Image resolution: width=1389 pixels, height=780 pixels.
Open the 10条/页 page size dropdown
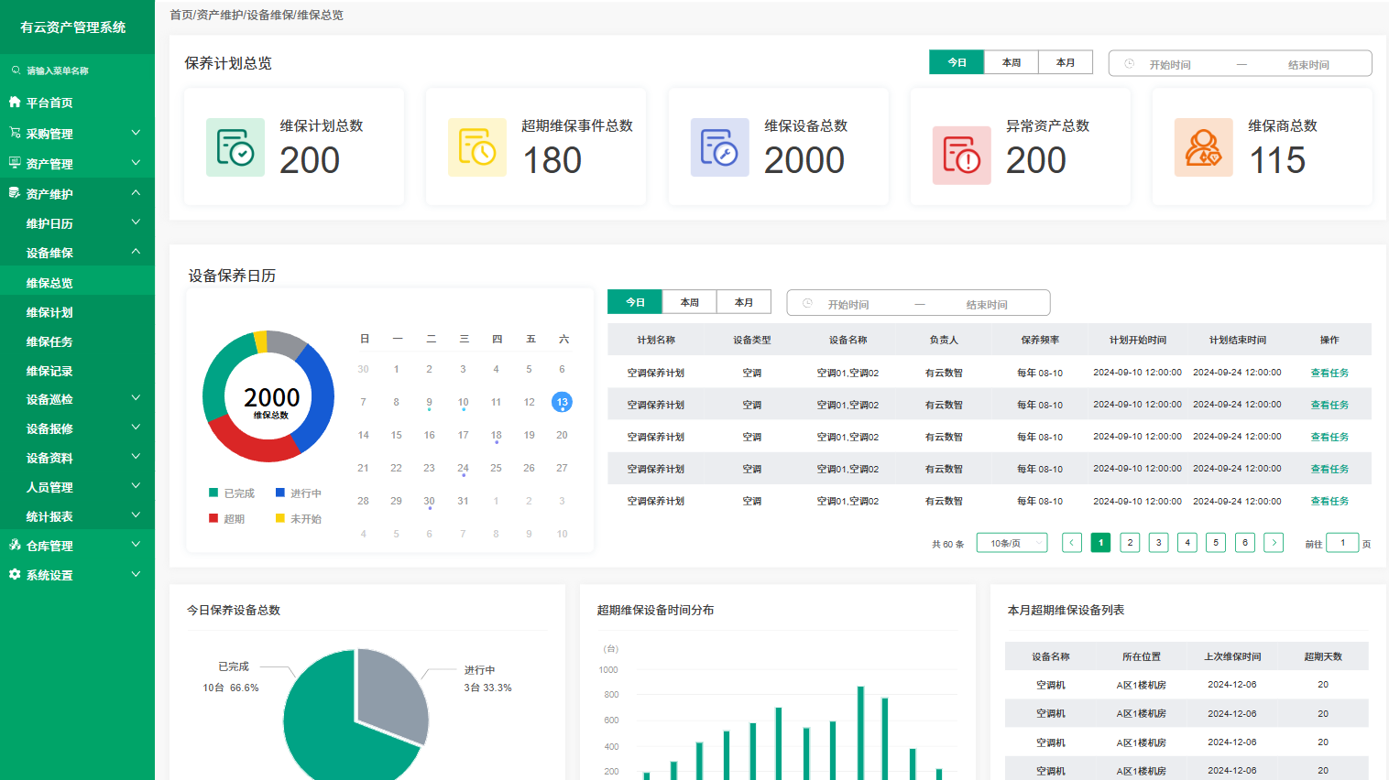(1012, 543)
